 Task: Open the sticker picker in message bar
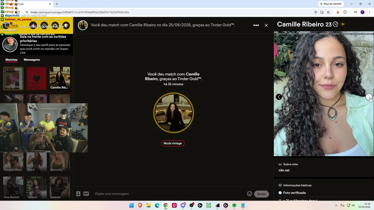tap(78, 194)
